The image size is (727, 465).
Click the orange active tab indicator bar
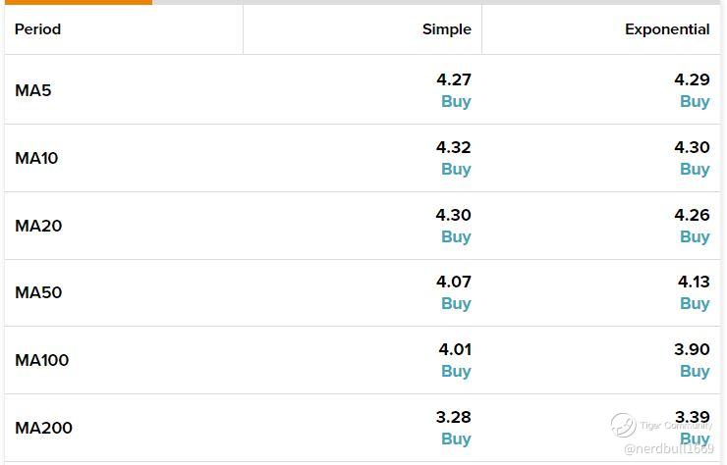click(77, 2)
